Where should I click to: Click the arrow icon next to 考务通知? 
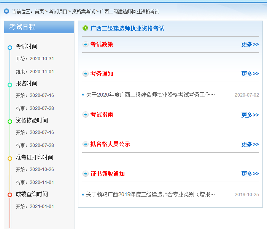click(86, 74)
